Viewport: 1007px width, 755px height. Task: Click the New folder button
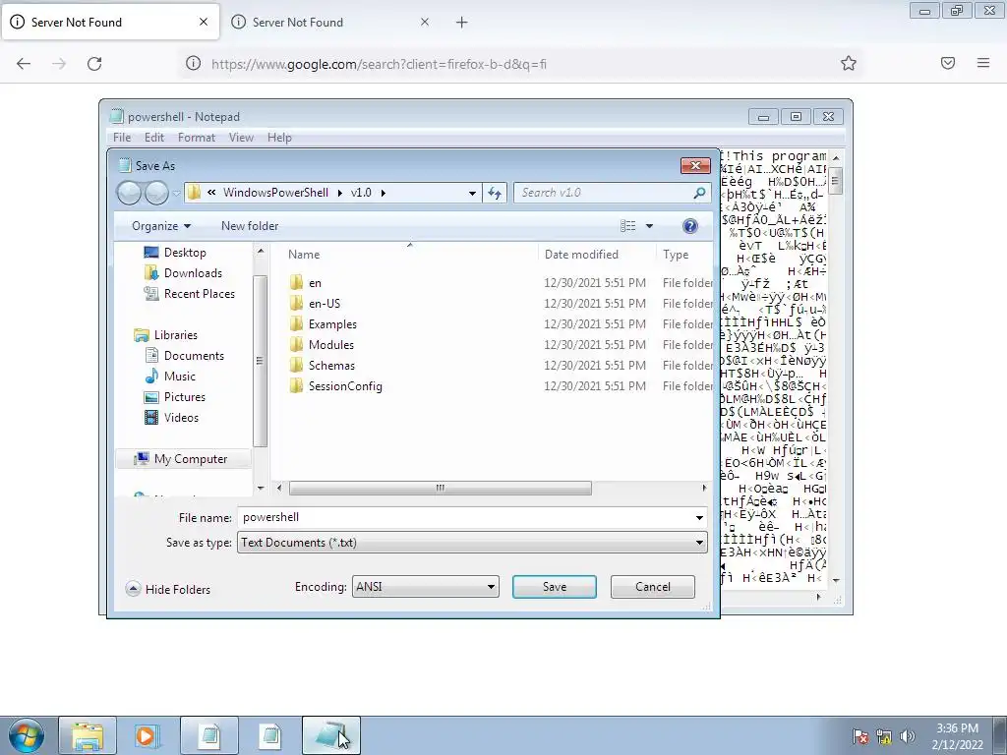(250, 226)
